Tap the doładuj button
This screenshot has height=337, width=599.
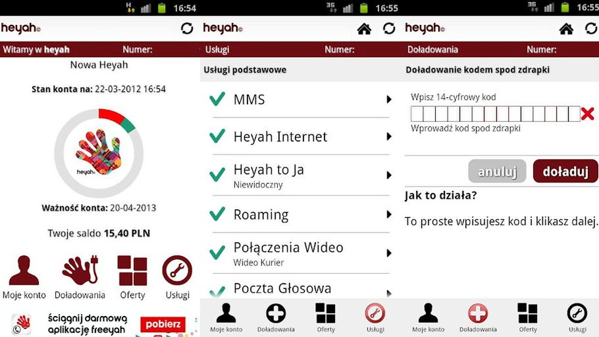566,171
